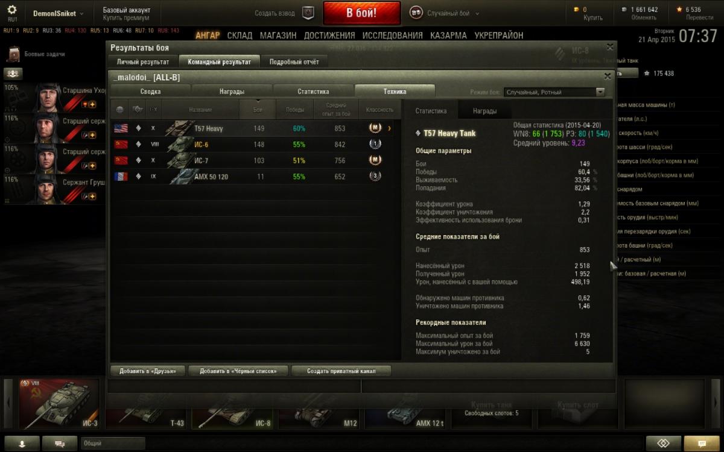Viewport: 724px width, 452px height.
Task: Go to ИССЛЕДОВАНИЯ menu
Action: tap(392, 36)
